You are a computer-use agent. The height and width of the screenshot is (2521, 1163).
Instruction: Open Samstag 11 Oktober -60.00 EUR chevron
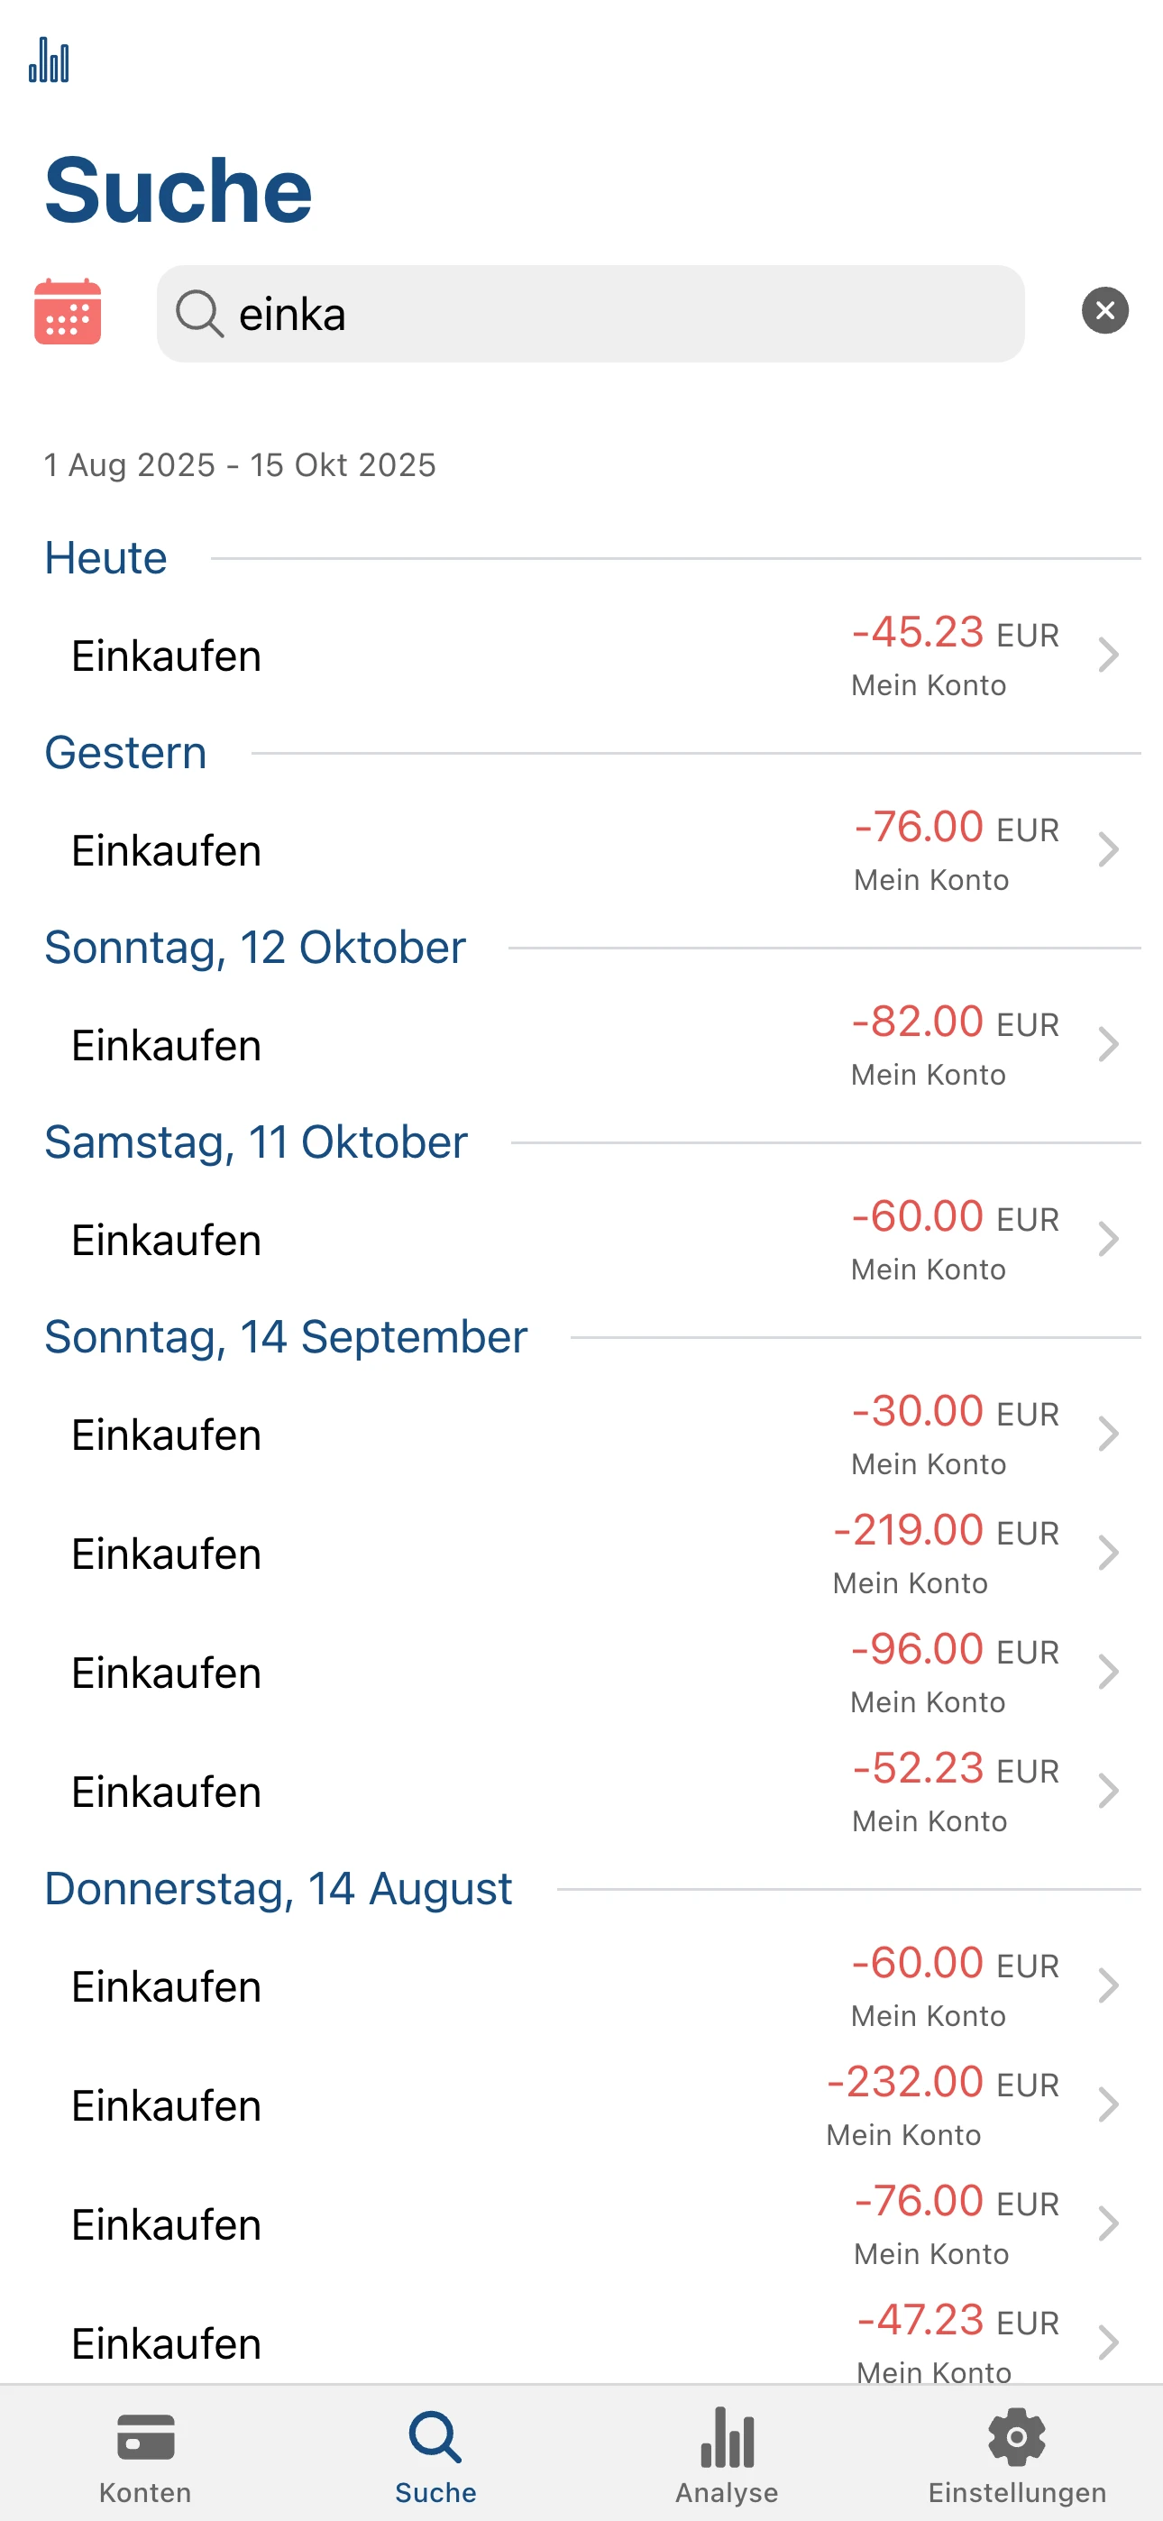1107,1240
